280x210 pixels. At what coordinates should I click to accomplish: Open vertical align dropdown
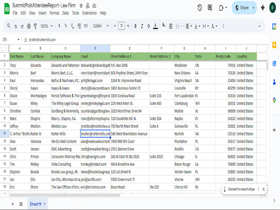pos(197,26)
